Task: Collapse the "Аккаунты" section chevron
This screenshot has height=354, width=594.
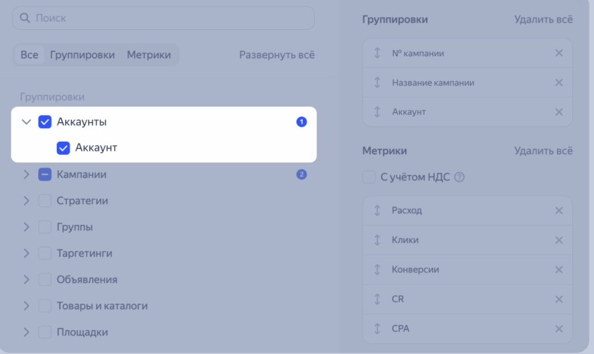Action: pos(26,122)
